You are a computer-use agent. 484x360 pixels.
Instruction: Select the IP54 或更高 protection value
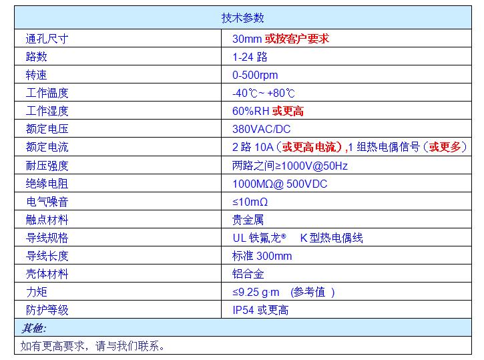260,310
